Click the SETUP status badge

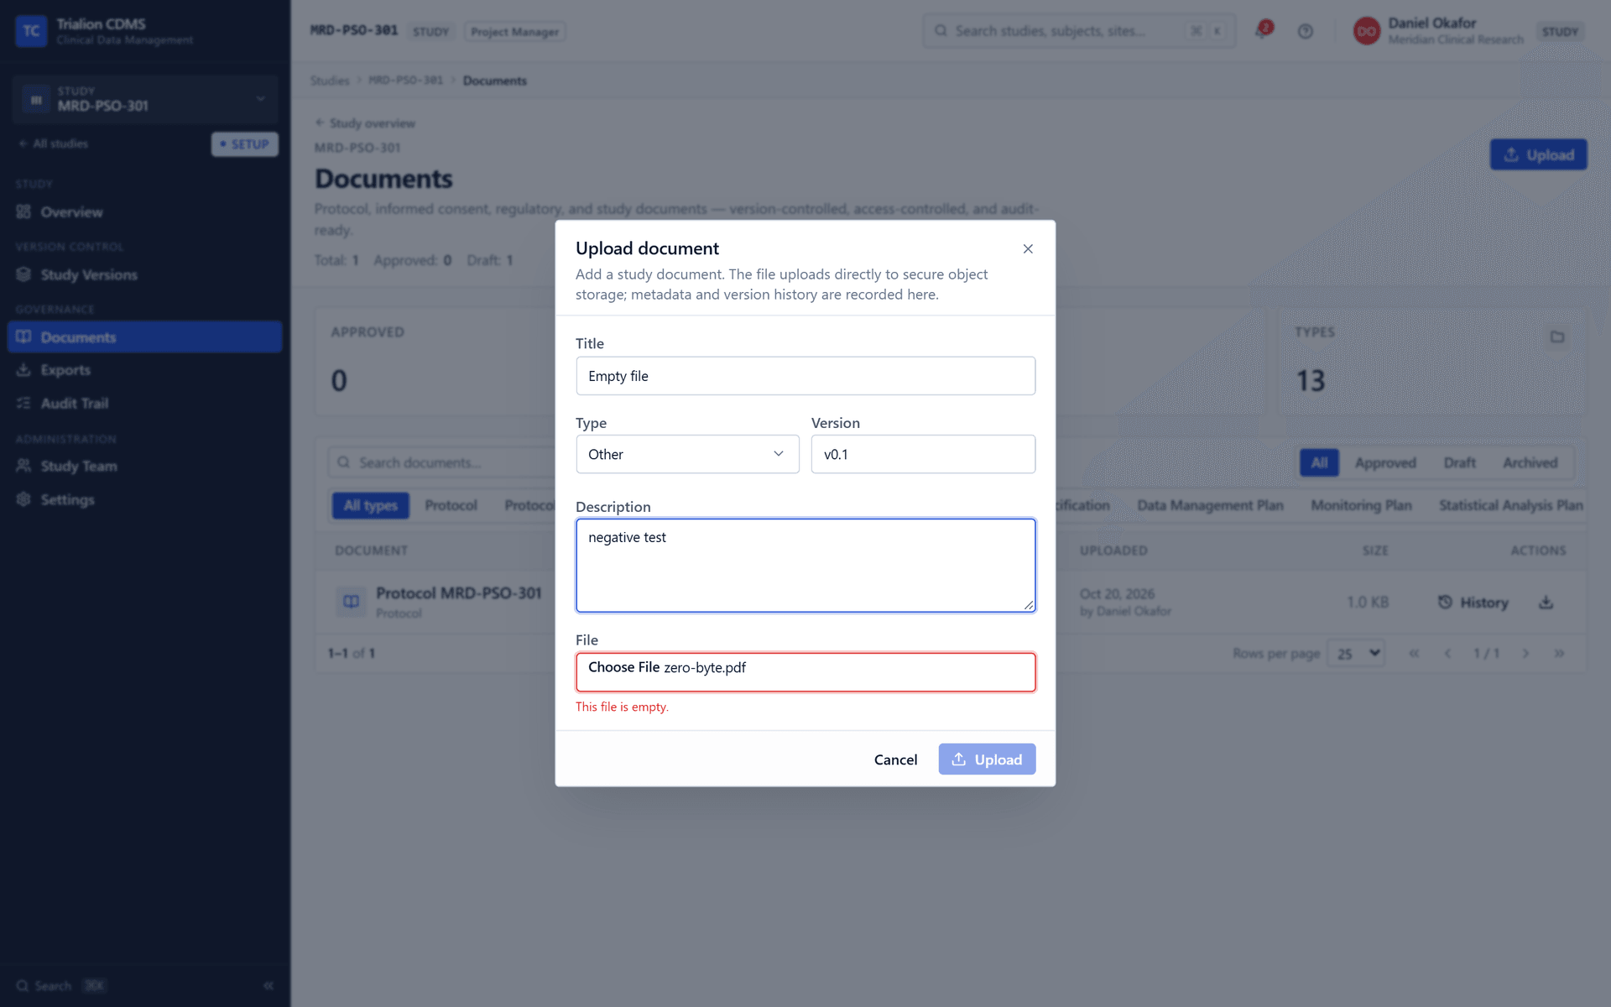click(244, 144)
